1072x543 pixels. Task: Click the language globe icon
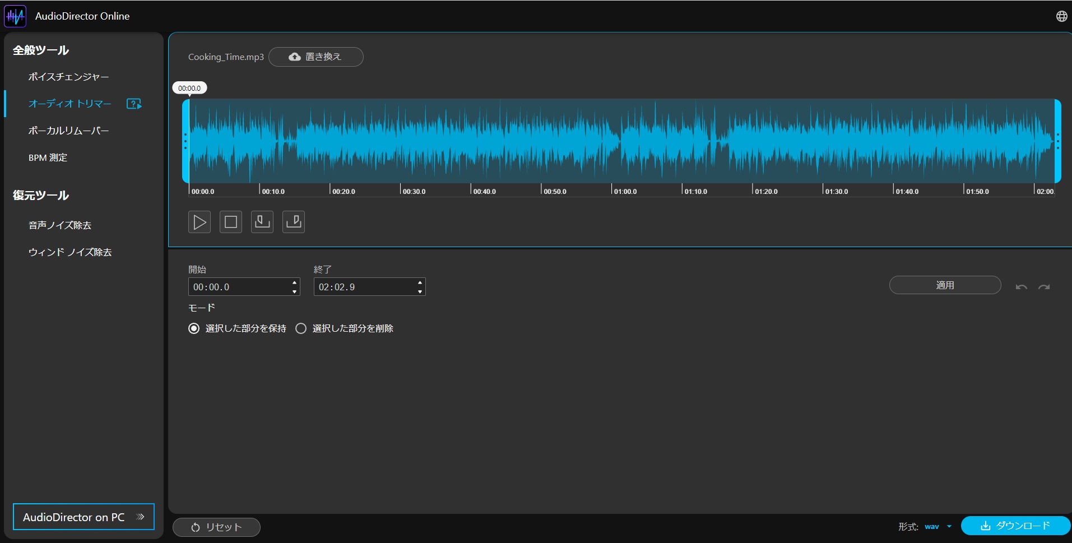[1061, 16]
